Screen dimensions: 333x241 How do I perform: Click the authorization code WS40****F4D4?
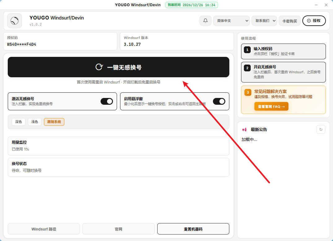(x=22, y=44)
